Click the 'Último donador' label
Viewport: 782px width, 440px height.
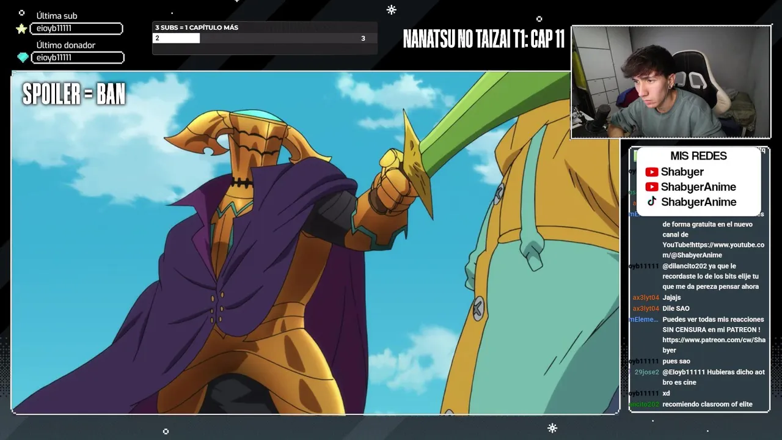coord(66,45)
